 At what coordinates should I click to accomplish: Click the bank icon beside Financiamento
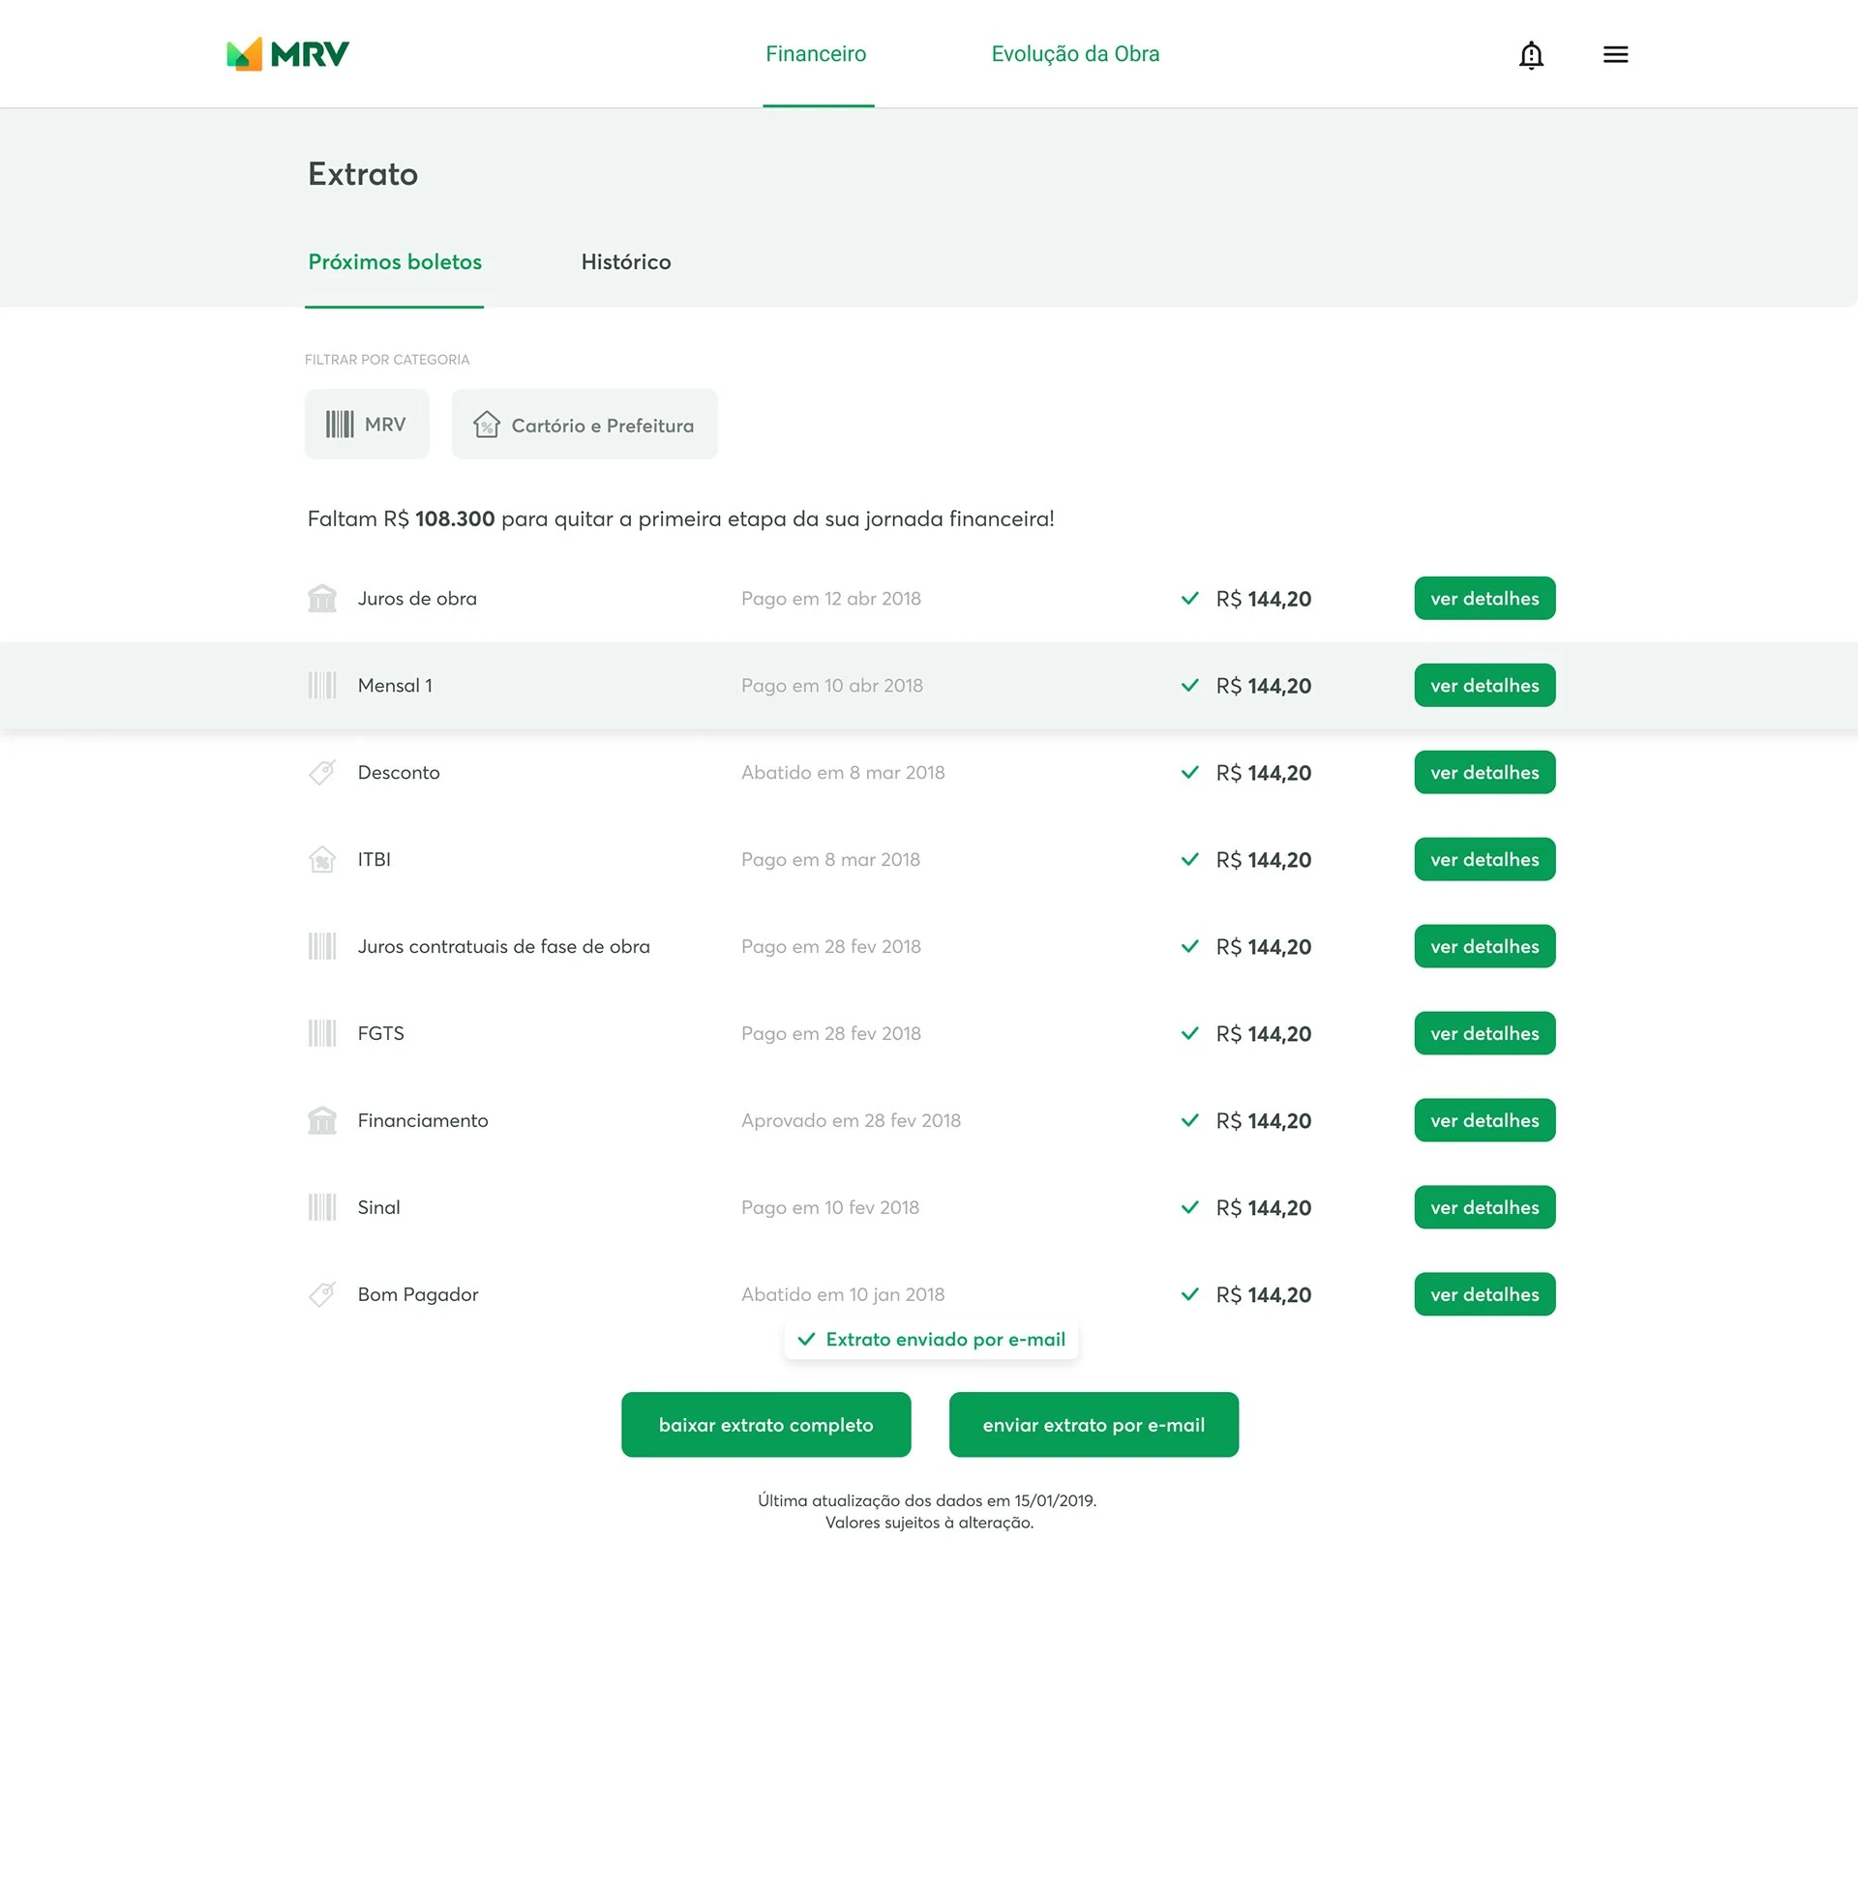[322, 1119]
